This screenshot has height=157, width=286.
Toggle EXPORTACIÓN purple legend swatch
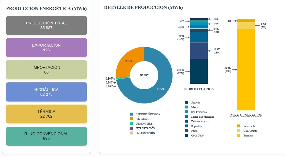click(131, 128)
